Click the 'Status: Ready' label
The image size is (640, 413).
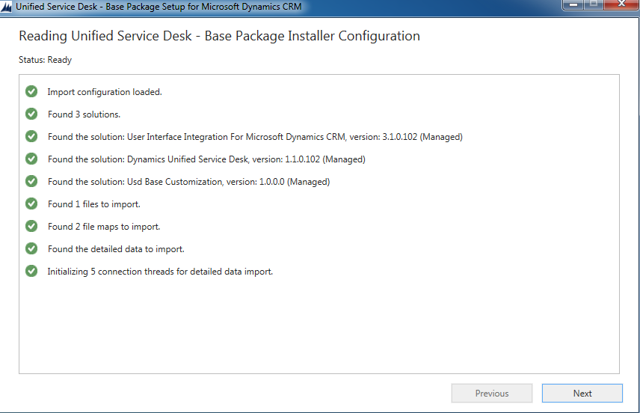pyautogui.click(x=45, y=60)
